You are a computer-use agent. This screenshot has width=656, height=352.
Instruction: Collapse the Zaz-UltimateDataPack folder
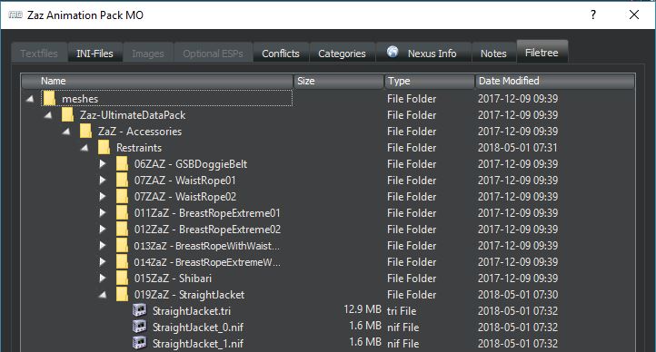pyautogui.click(x=48, y=115)
